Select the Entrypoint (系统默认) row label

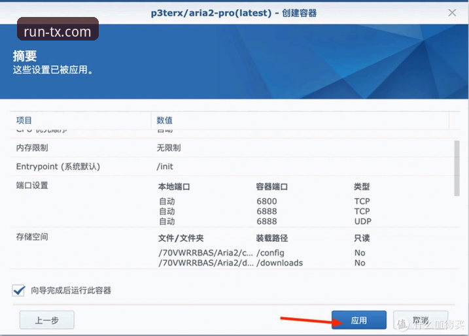pos(58,167)
